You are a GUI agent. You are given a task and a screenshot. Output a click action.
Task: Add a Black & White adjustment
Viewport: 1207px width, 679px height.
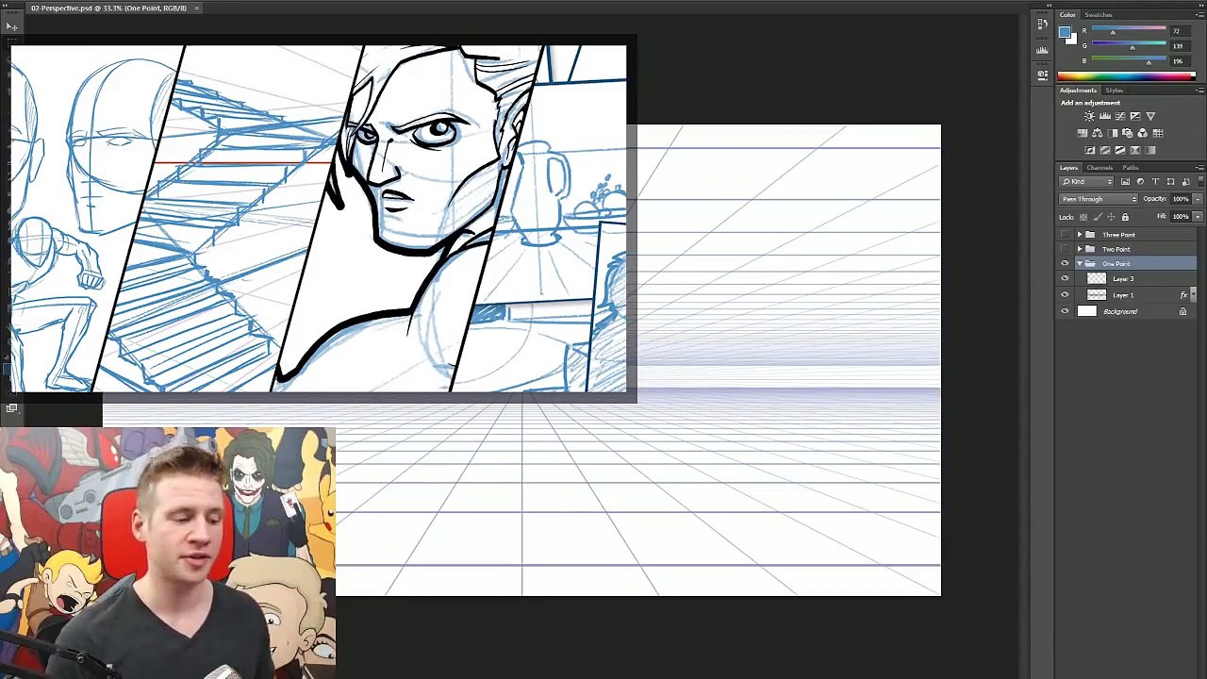point(1113,133)
